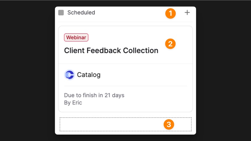
Task: Click the "Due to finish in 21 days" text
Action: tap(94, 95)
